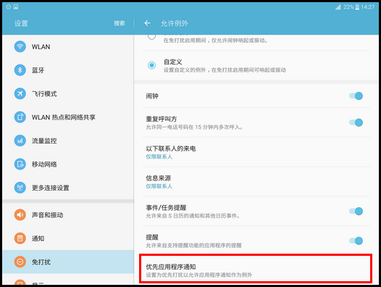The image size is (381, 287).
Task: Tap description 允许同一电话号码在 15 分钟内多次呼入
Action: click(x=194, y=127)
